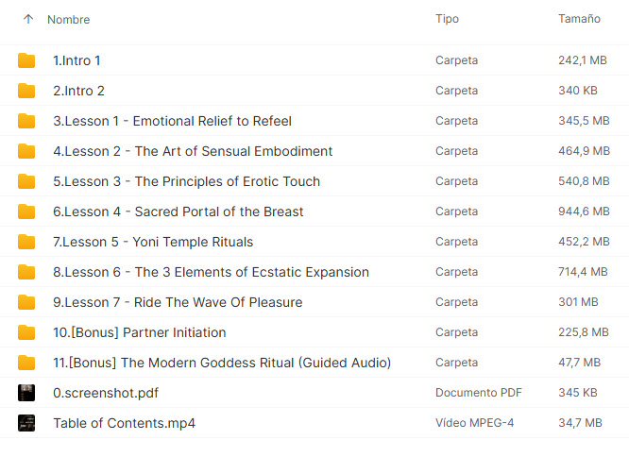This screenshot has width=629, height=457.
Task: Sort the list by the Tamaño column
Action: pyautogui.click(x=579, y=19)
